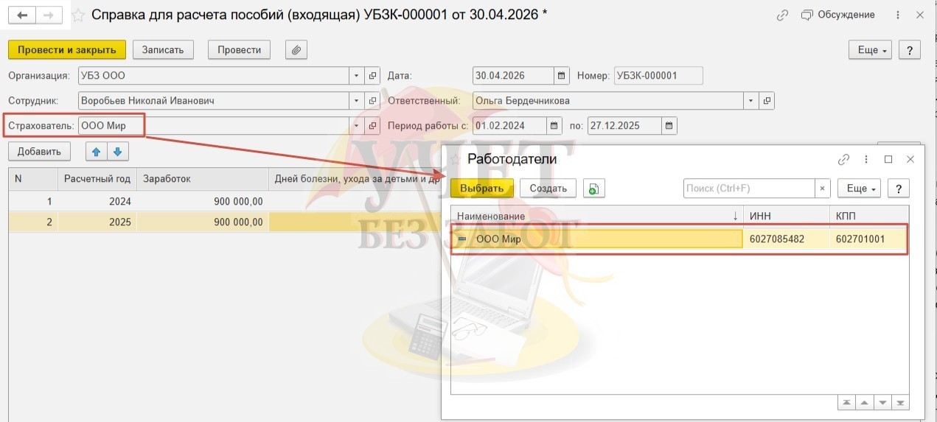This screenshot has width=937, height=422.
Task: Open the Ответственный record via its open icon
Action: point(767,101)
